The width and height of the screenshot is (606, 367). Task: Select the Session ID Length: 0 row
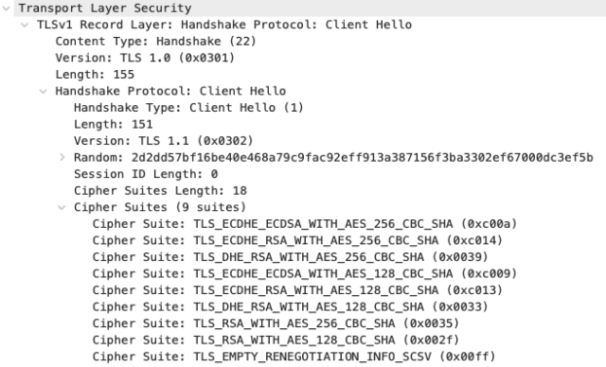(146, 174)
